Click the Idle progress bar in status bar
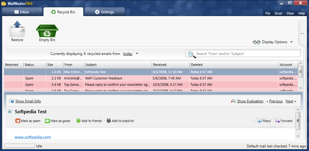Image resolution: width=309 pixels, height=151 pixels. pos(20,146)
